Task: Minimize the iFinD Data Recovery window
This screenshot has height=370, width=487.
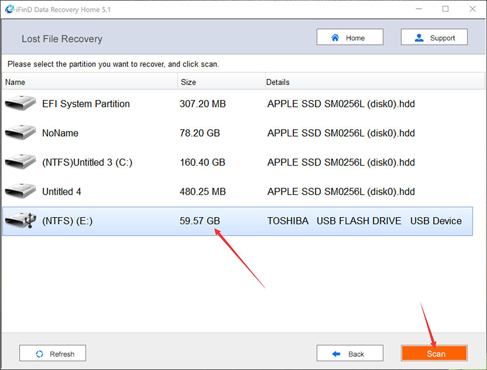Action: coord(419,9)
